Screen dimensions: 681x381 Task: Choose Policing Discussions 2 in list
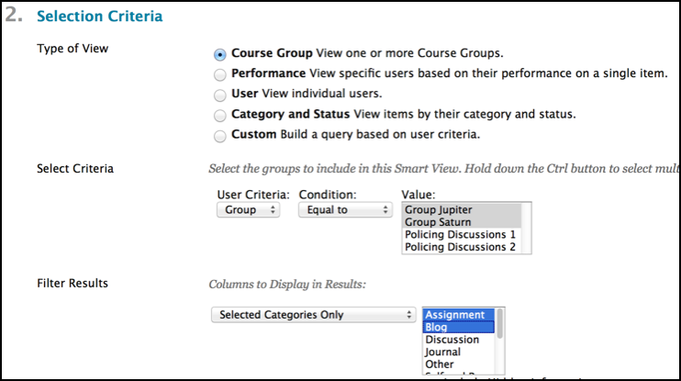pyautogui.click(x=461, y=247)
